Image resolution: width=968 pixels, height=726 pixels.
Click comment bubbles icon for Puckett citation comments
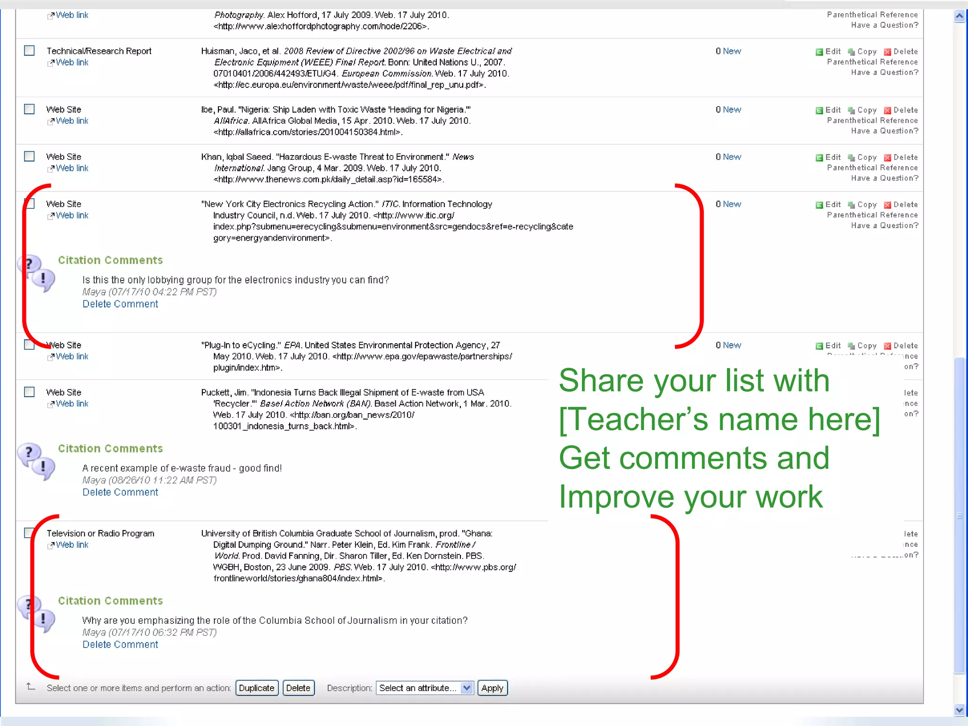pyautogui.click(x=36, y=461)
